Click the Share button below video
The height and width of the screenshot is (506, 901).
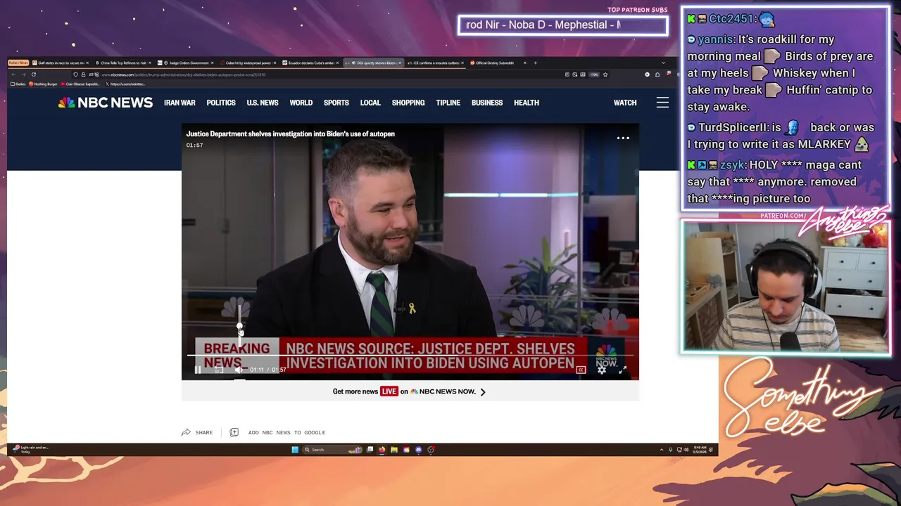[x=197, y=432]
